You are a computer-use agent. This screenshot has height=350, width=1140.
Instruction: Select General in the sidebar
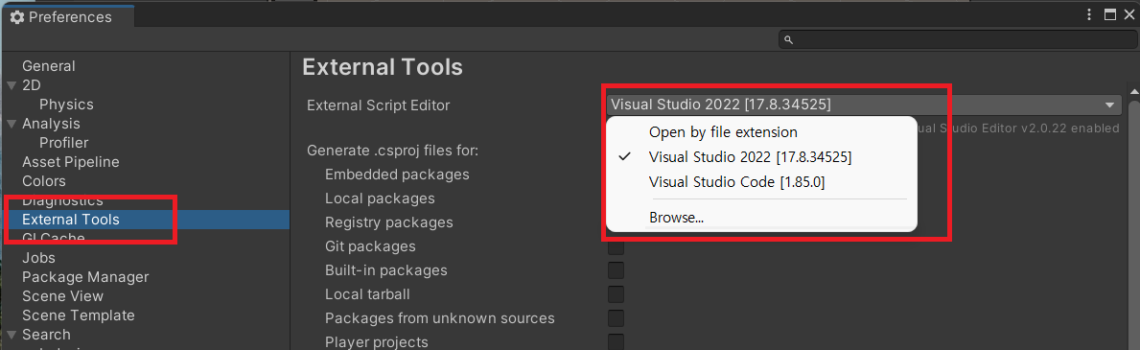click(49, 66)
